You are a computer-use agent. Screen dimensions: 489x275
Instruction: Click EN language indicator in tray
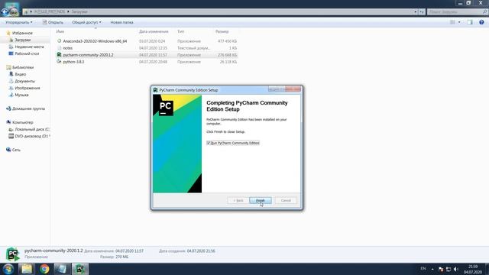click(423, 268)
